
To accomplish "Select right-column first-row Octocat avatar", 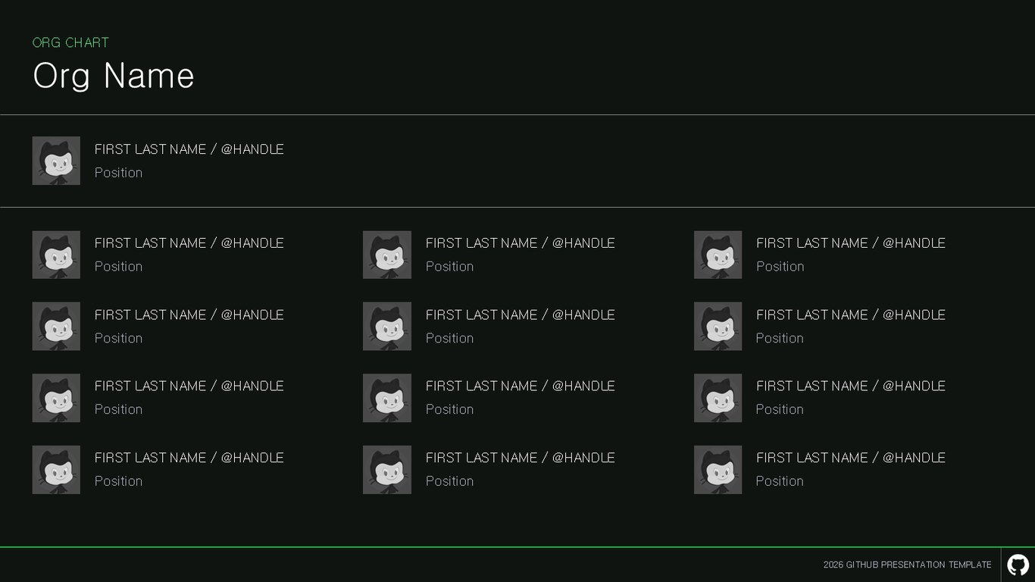I will click(x=718, y=255).
